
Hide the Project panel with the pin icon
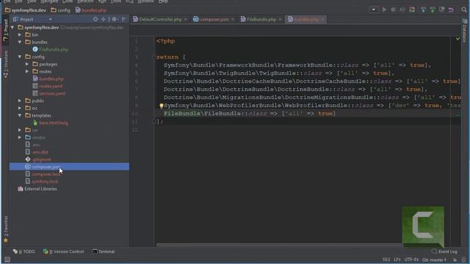124,19
